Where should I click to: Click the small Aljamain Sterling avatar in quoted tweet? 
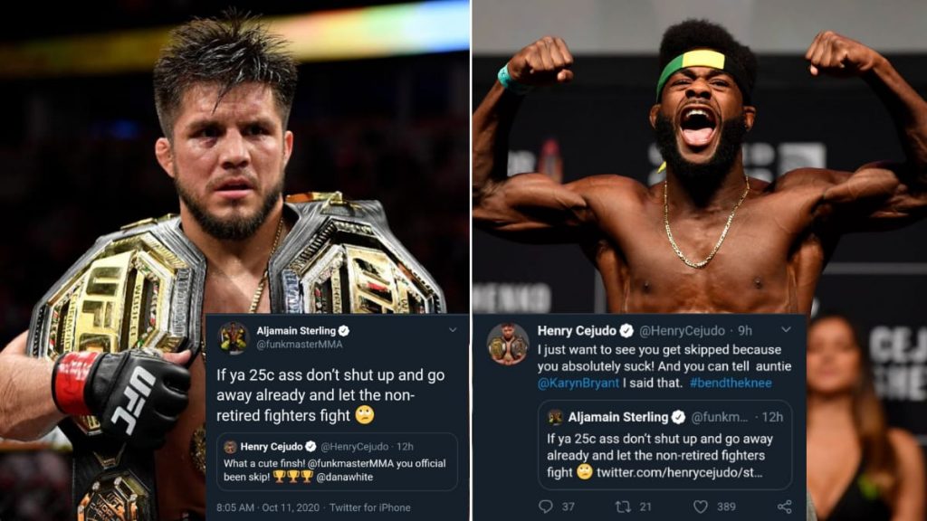(555, 417)
